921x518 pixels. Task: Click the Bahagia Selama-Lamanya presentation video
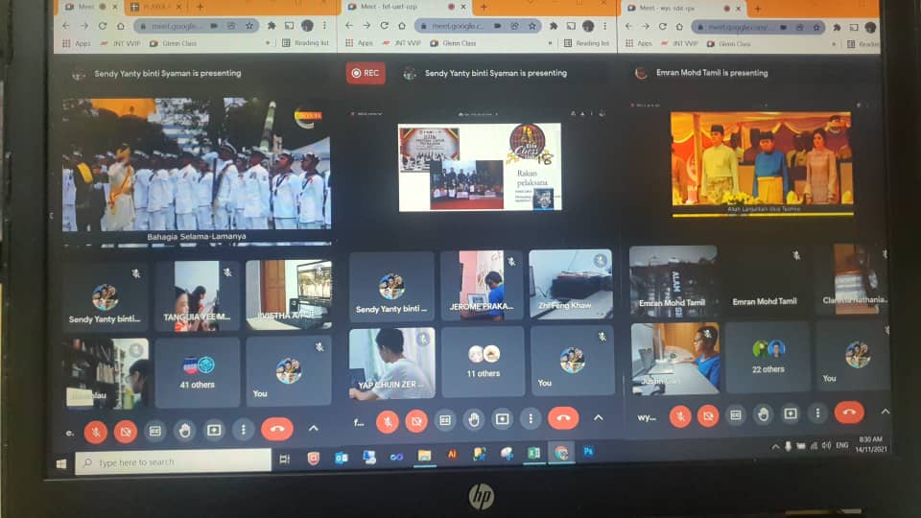[197, 165]
